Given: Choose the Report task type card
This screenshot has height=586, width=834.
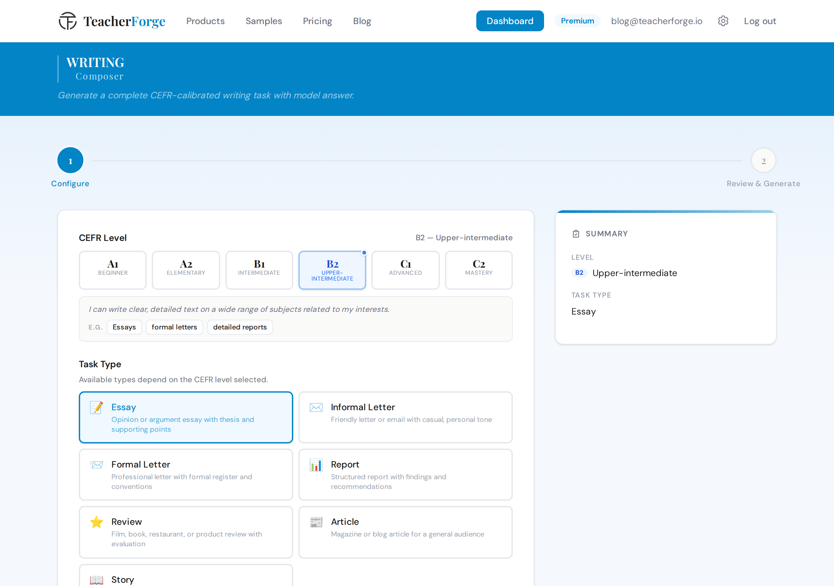Looking at the screenshot, I should [x=405, y=475].
